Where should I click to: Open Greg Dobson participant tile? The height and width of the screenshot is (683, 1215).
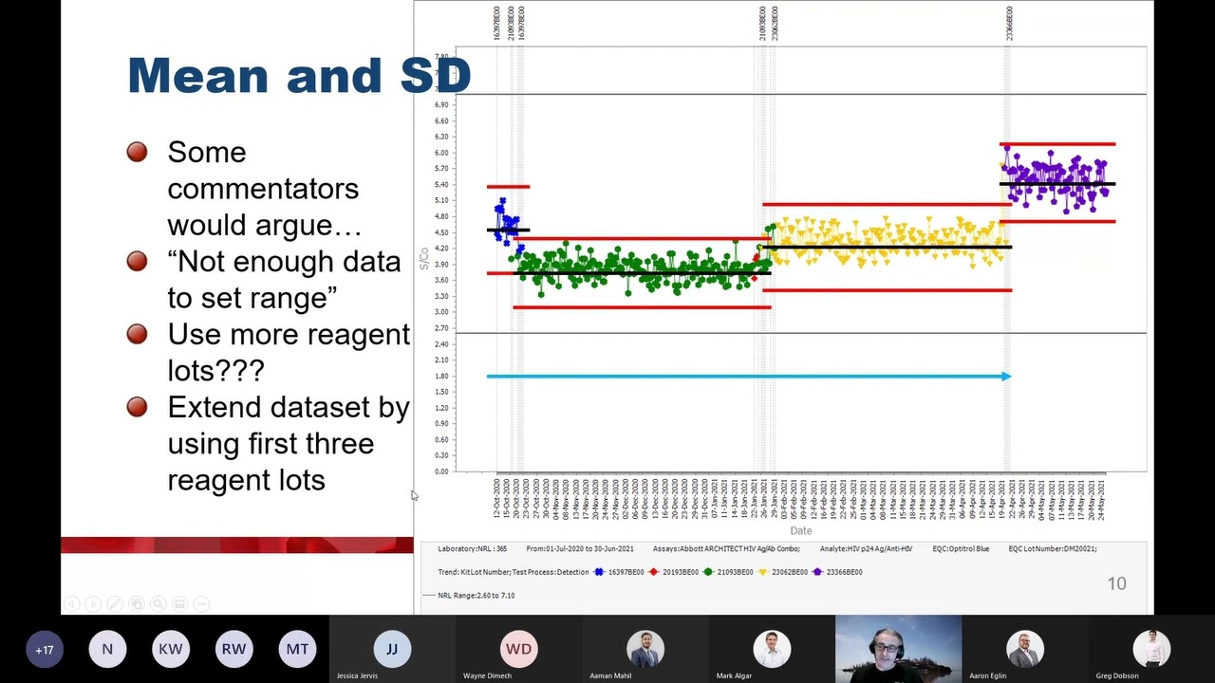[1151, 649]
